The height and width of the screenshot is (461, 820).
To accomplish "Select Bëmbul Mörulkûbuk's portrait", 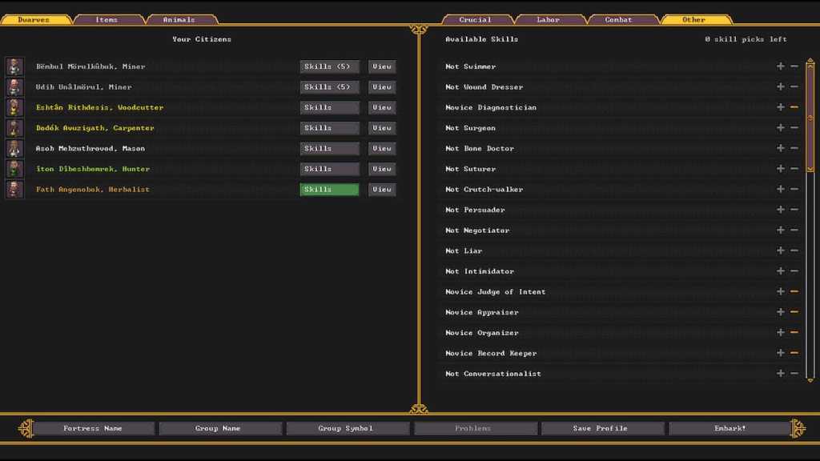I will pyautogui.click(x=14, y=66).
